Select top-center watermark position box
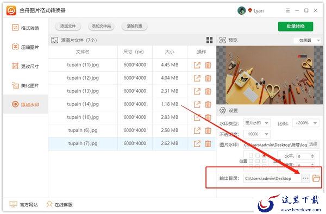 coord(258,155)
